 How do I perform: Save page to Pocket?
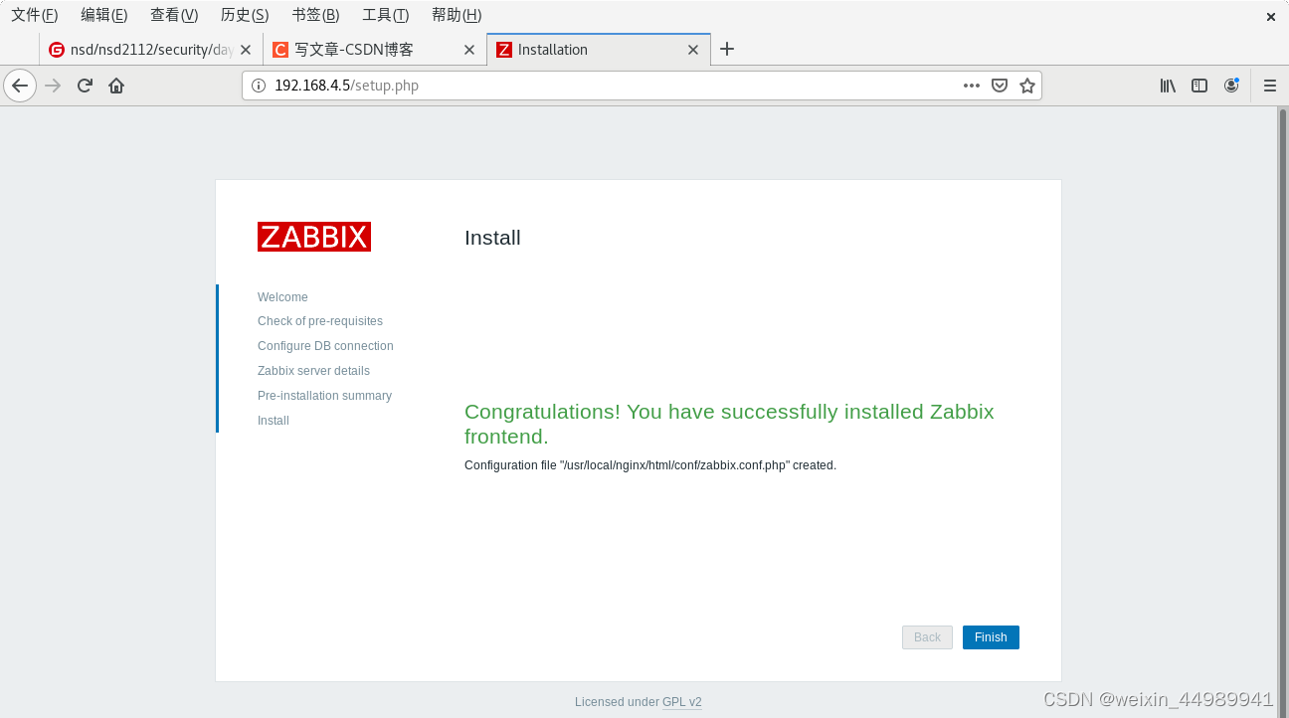1000,86
